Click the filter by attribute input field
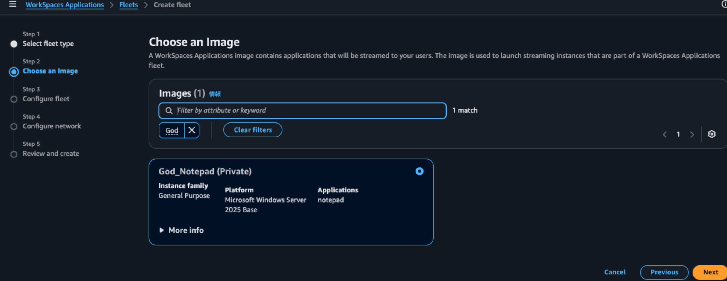 pos(303,110)
